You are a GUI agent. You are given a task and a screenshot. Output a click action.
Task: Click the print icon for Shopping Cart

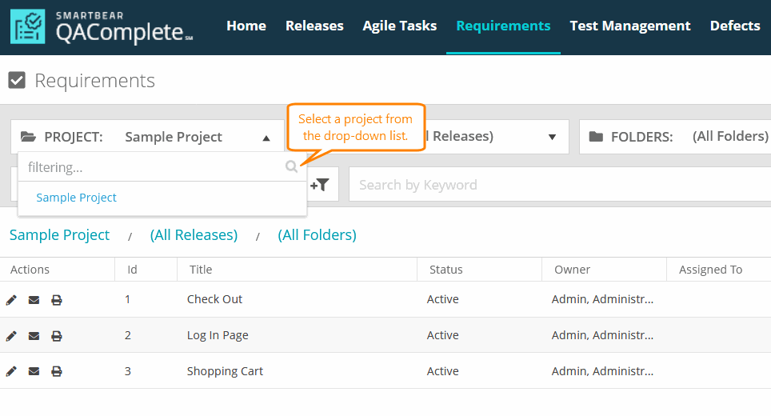pos(57,372)
